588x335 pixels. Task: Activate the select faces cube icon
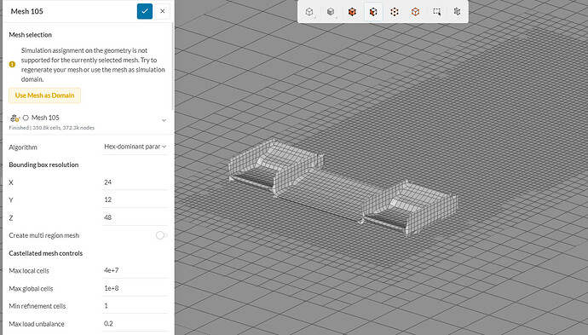(x=373, y=12)
